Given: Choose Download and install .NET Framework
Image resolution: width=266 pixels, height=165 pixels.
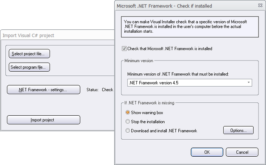Looking at the screenshot, I should pyautogui.click(x=128, y=131).
